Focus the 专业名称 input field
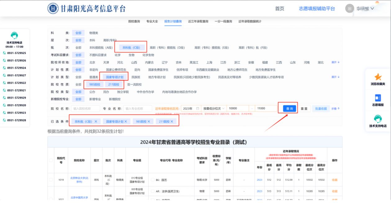The width and height of the screenshot is (391, 203). coord(138,108)
